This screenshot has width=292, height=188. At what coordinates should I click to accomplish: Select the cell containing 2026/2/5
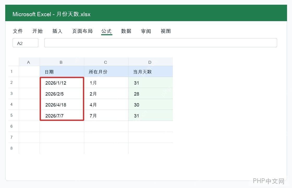click(x=62, y=94)
